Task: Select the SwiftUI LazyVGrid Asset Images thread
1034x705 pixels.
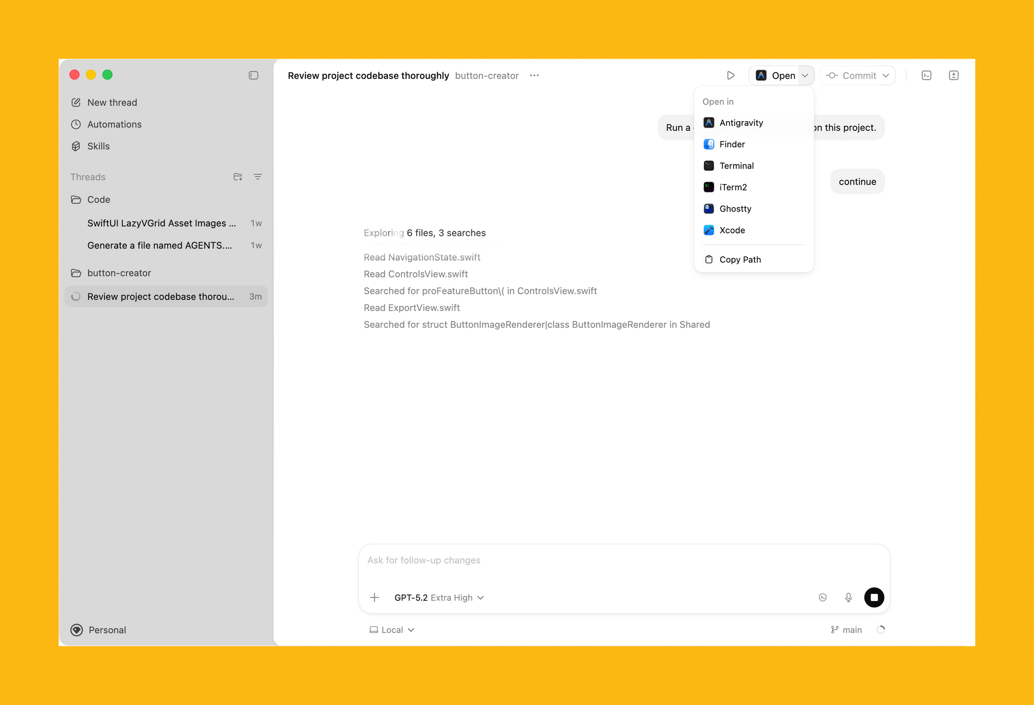Action: pyautogui.click(x=161, y=223)
